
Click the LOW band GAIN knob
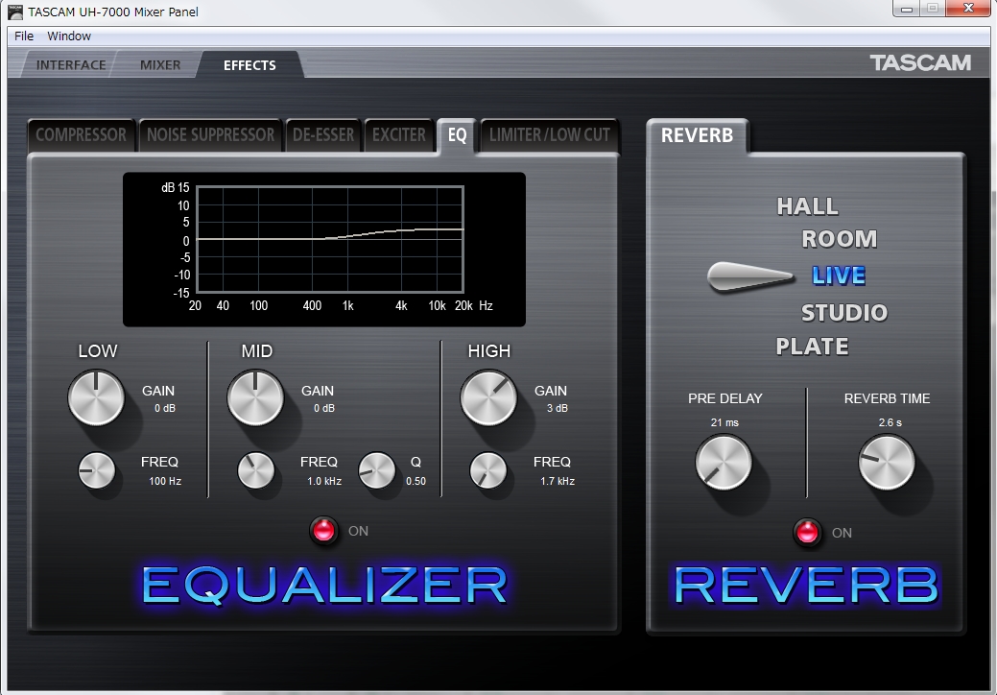click(96, 397)
